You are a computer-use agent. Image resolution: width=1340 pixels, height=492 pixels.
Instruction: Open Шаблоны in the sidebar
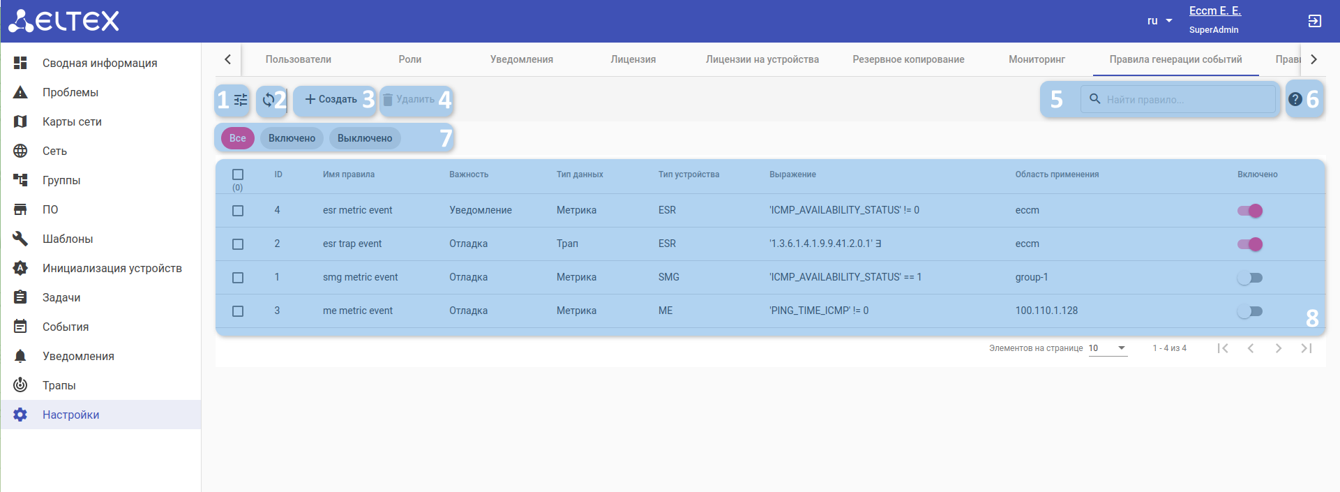point(68,239)
